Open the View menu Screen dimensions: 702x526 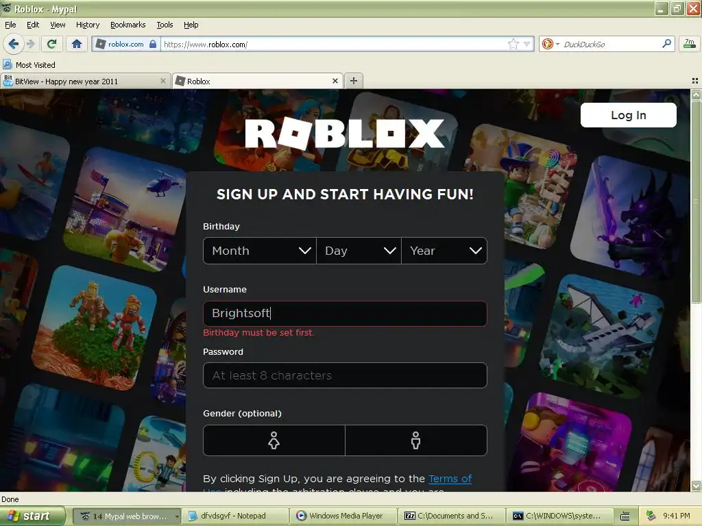[58, 25]
